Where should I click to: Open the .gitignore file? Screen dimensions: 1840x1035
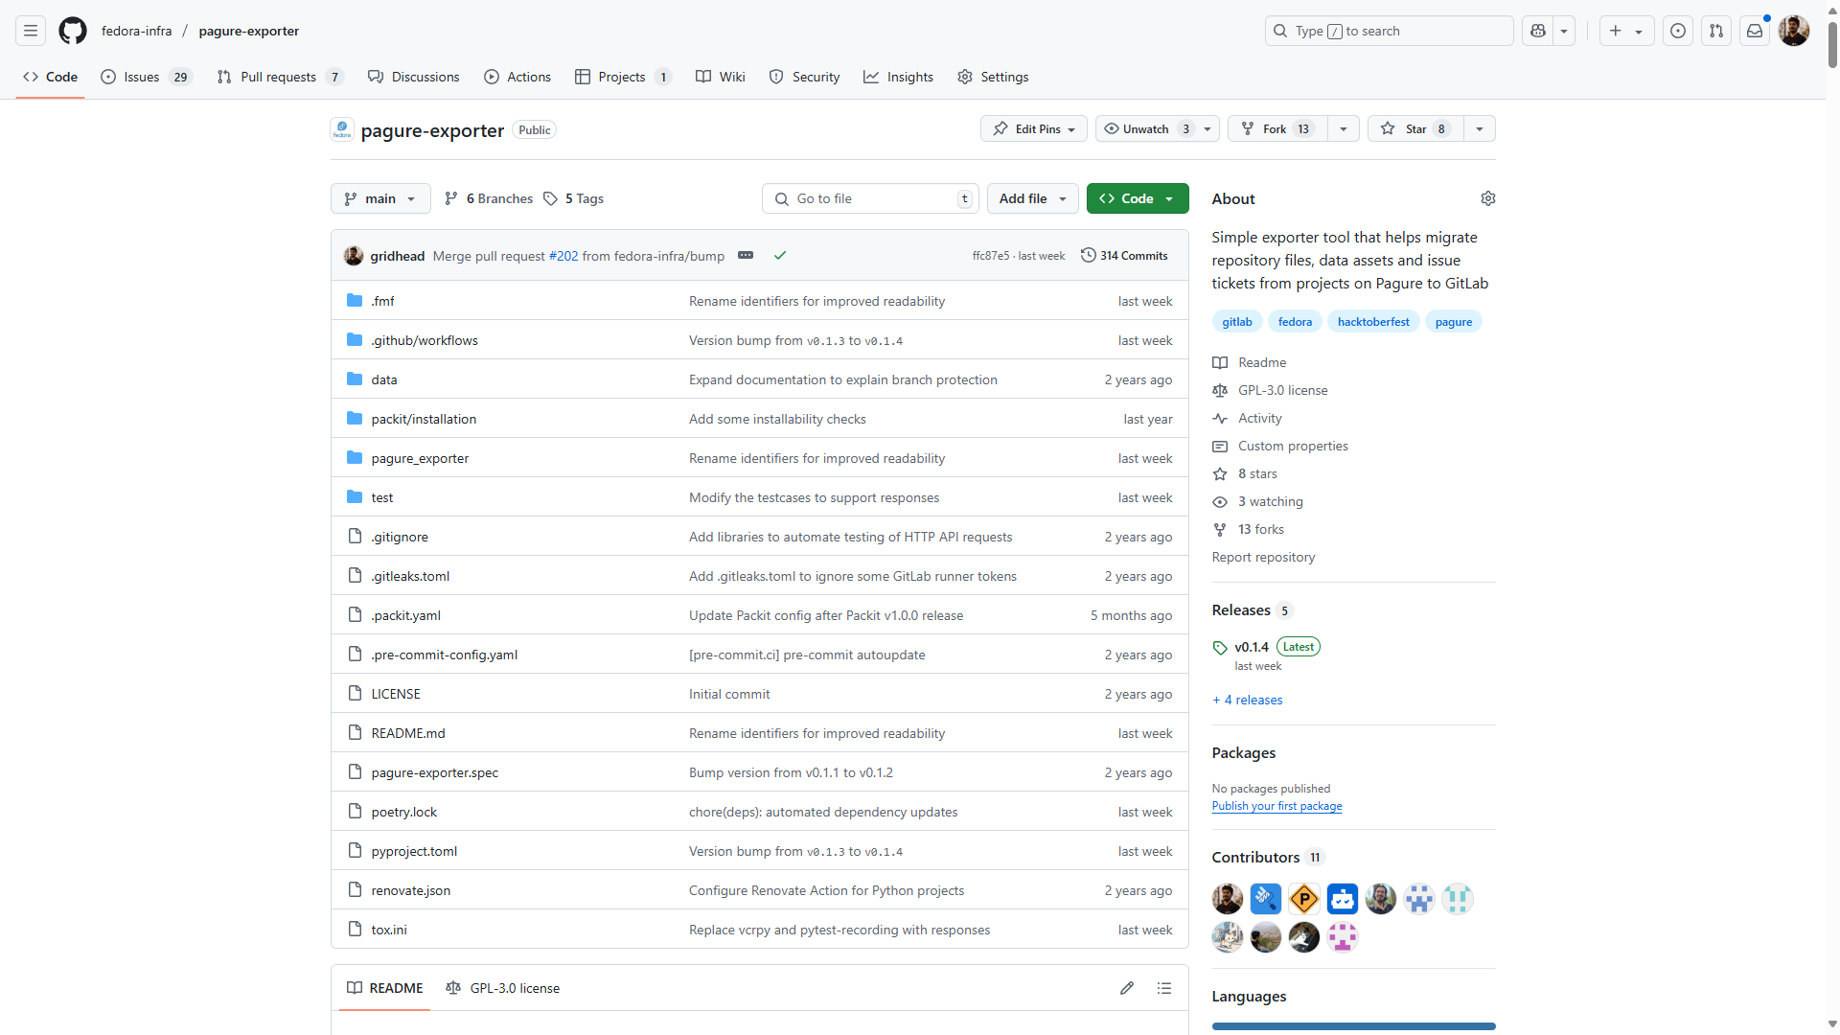400,537
